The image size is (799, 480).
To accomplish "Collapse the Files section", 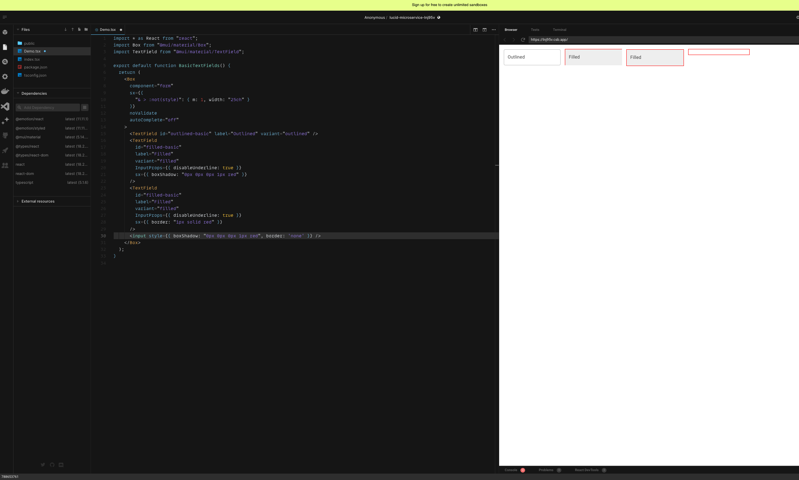I will 25,29.
